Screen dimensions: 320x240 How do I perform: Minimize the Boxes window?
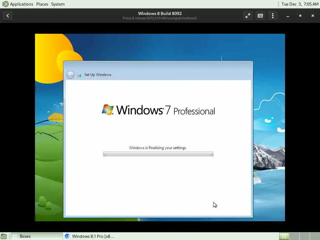click(x=288, y=16)
